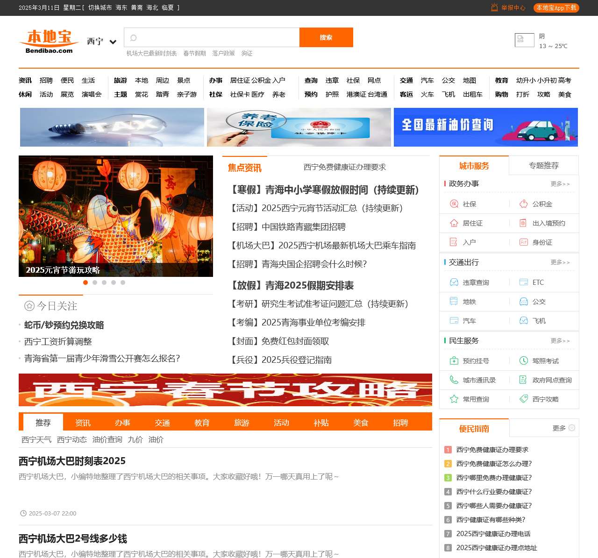Click the residence permit (居住证) house icon
This screenshot has width=598, height=558.
tap(454, 223)
